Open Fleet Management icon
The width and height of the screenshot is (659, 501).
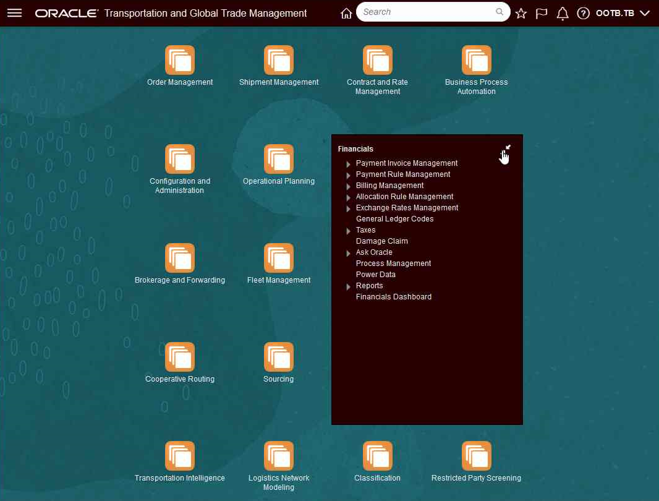coord(279,258)
